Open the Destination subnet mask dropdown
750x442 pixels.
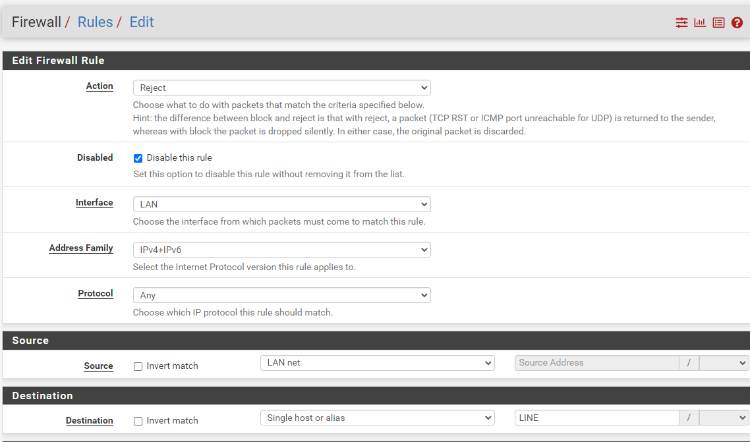724,418
